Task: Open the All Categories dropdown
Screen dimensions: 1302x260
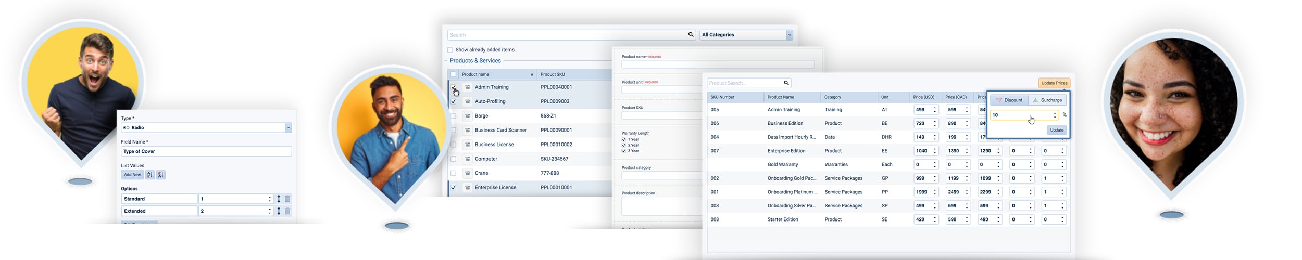Action: (746, 35)
